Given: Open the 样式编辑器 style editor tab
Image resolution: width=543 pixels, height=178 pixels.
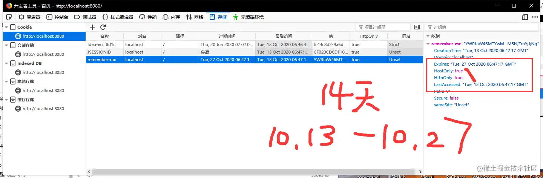Looking at the screenshot, I should (x=118, y=17).
